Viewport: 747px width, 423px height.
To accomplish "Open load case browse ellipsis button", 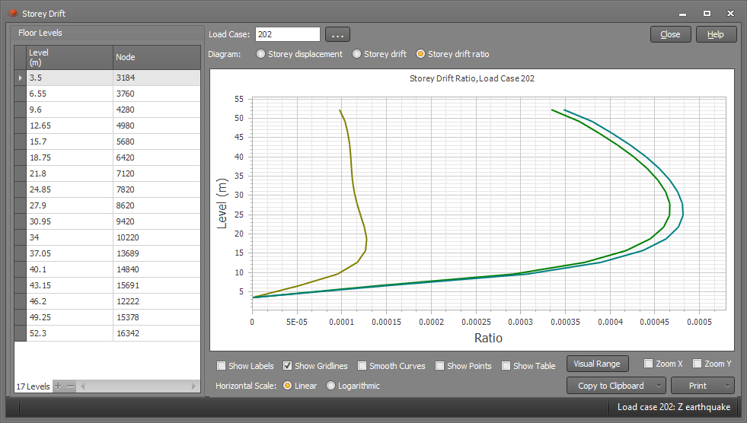I will click(338, 34).
